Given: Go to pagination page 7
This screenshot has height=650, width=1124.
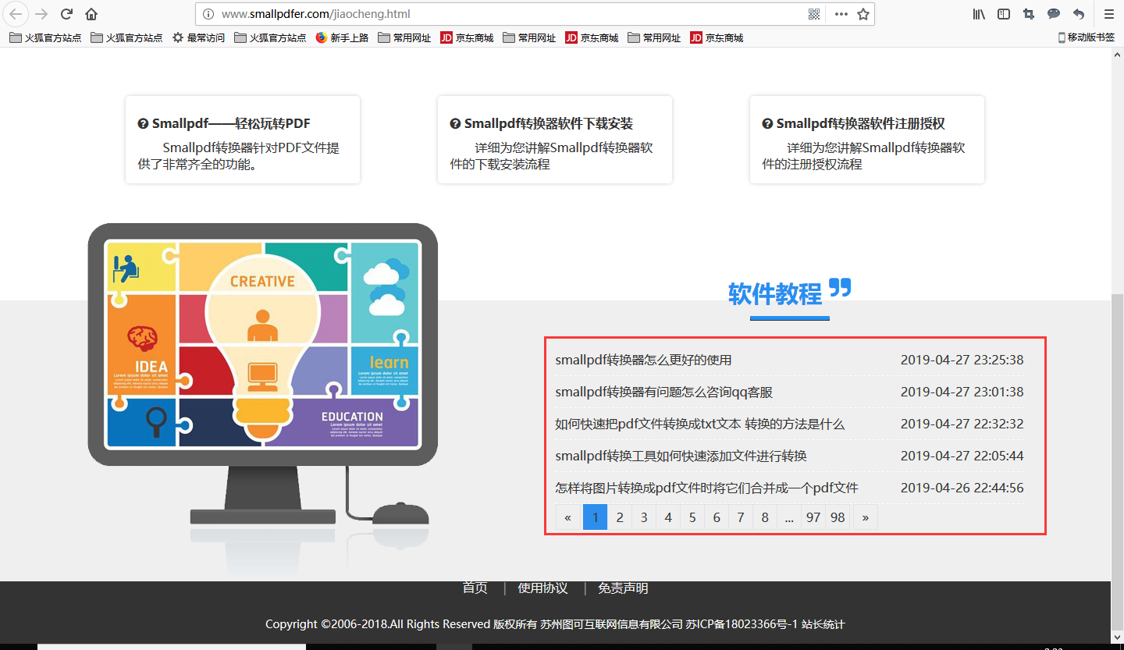Looking at the screenshot, I should pyautogui.click(x=741, y=517).
